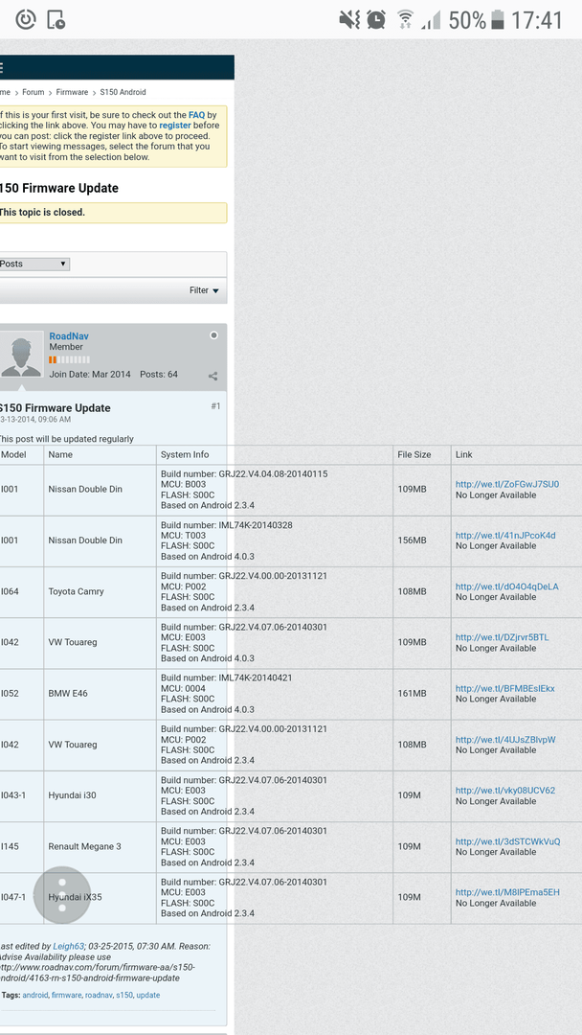The image size is (582, 1035).
Task: Select the android tag
Action: click(34, 996)
